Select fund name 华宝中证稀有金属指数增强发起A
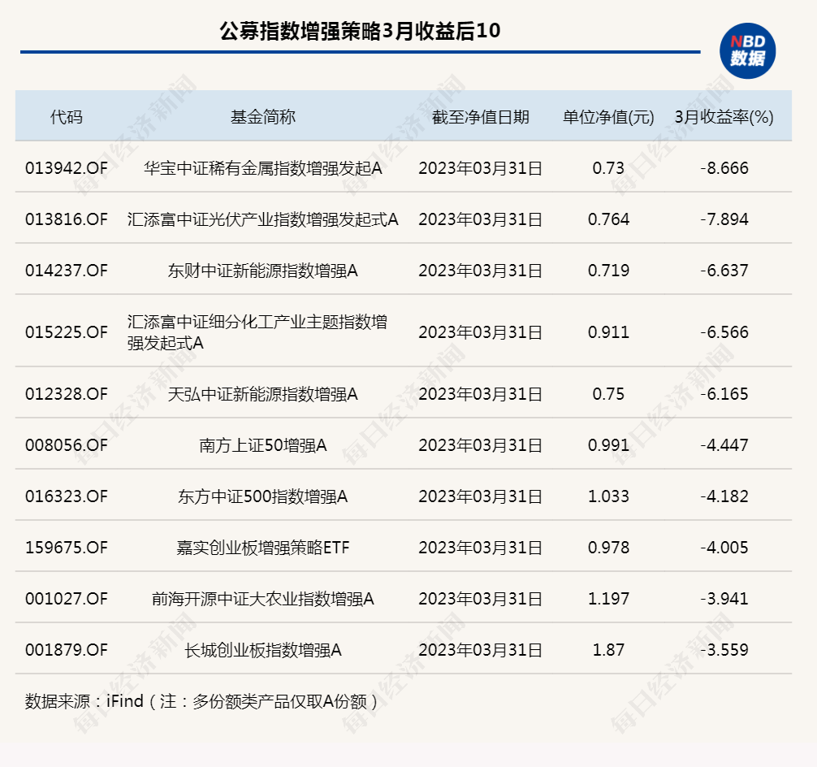 pyautogui.click(x=262, y=168)
